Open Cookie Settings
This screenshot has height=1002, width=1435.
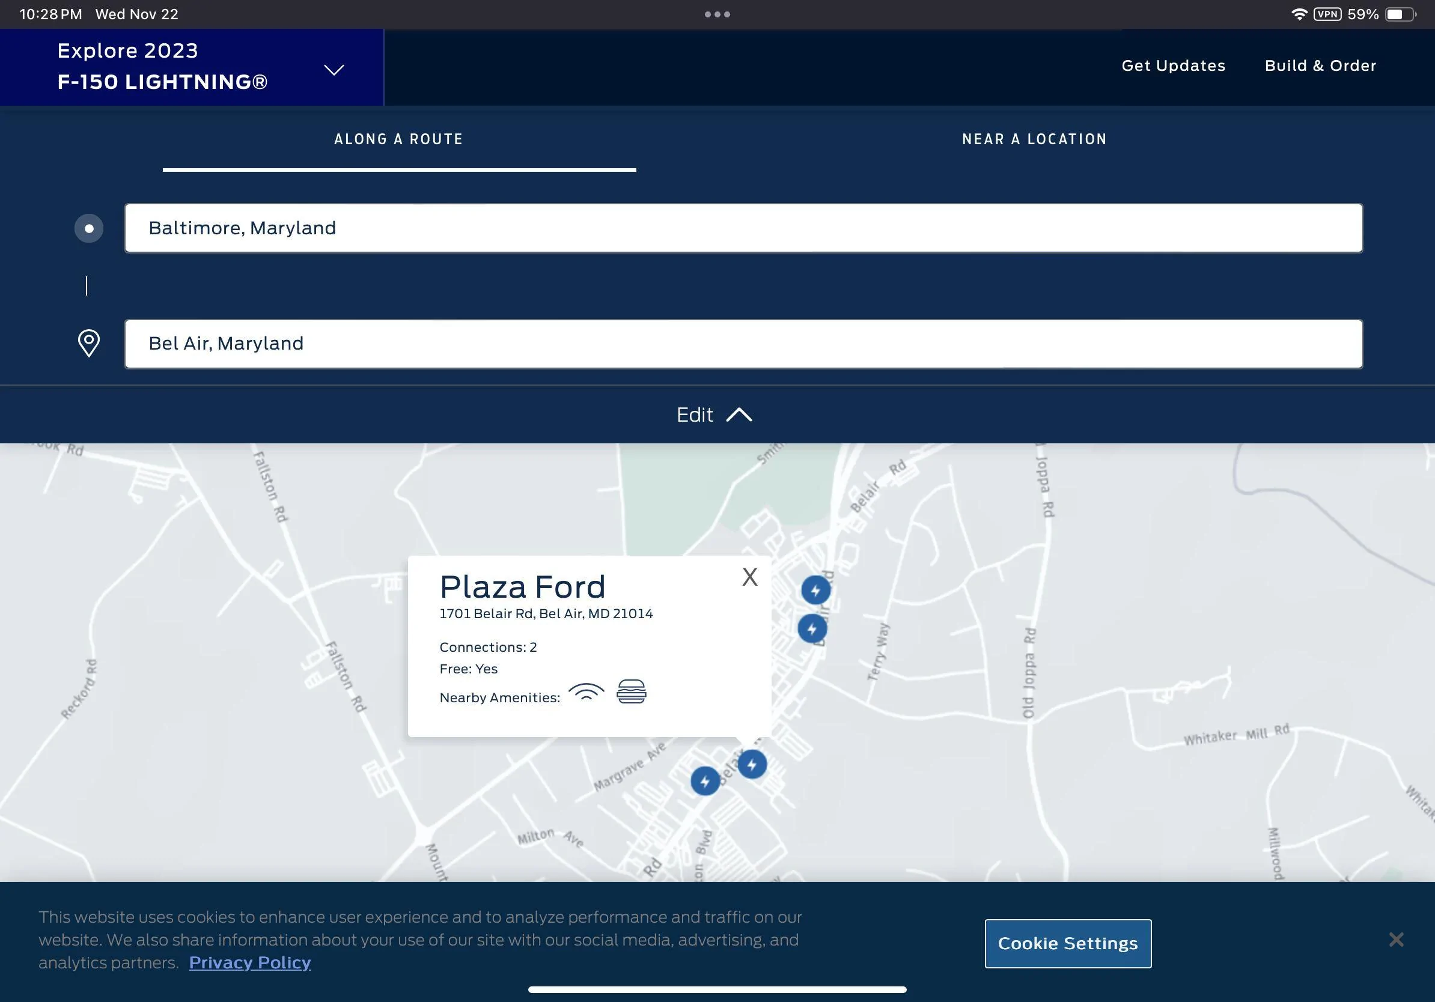[1067, 943]
